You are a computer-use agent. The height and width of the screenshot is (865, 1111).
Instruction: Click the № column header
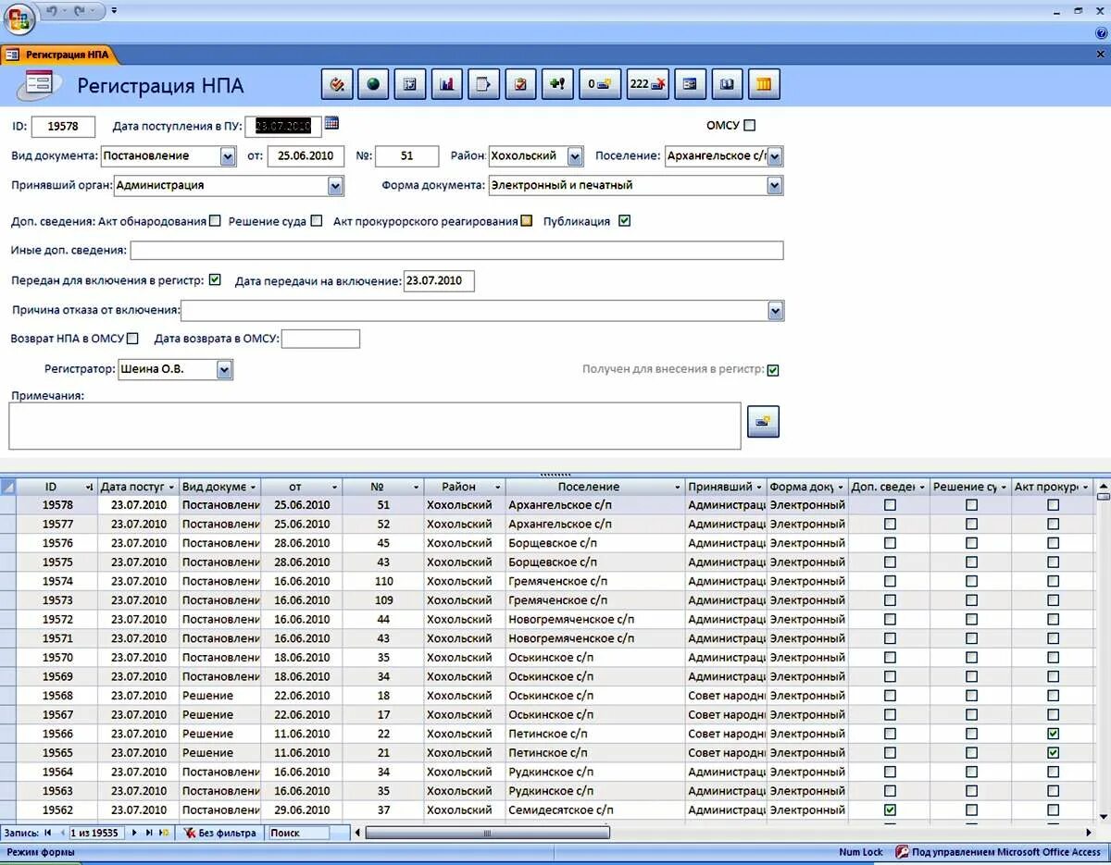(x=382, y=487)
